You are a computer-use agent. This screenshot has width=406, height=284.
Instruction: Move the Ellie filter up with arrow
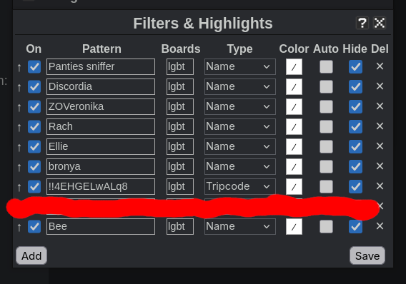point(19,147)
